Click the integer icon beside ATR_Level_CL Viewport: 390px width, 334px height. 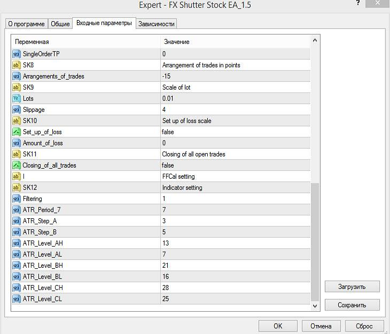click(x=16, y=299)
